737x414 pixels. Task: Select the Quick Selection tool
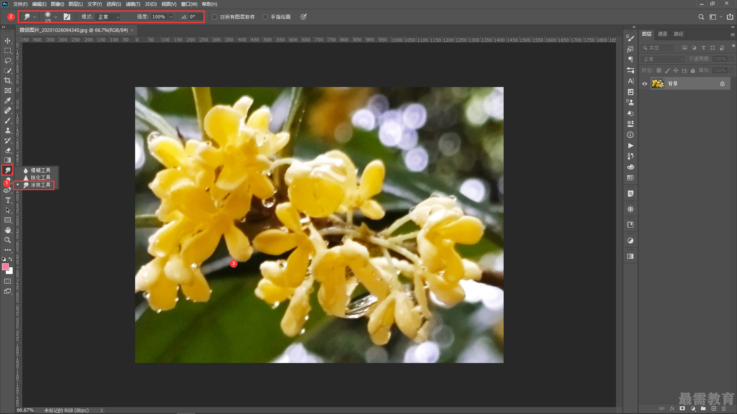8,71
